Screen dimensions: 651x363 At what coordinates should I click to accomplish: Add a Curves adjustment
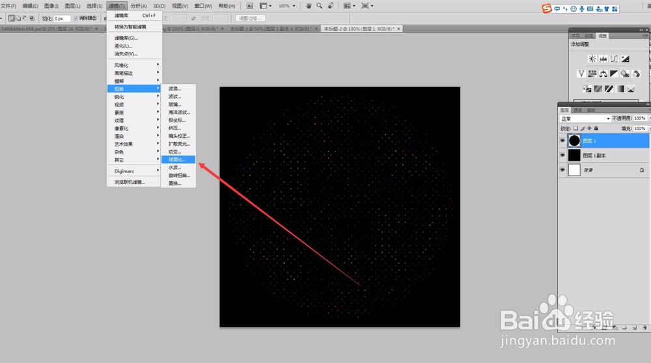pyautogui.click(x=614, y=59)
